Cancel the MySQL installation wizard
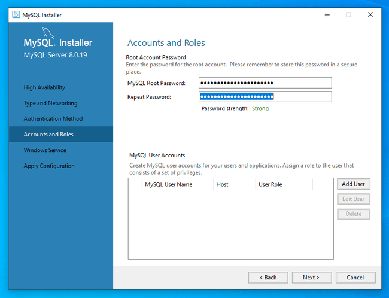389x298 pixels. pos(355,278)
